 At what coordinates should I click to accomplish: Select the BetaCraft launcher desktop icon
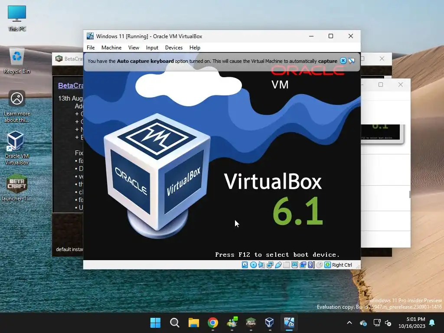[17, 187]
